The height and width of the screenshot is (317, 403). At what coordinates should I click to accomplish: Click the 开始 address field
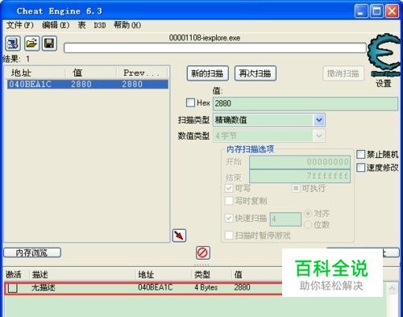coord(300,162)
